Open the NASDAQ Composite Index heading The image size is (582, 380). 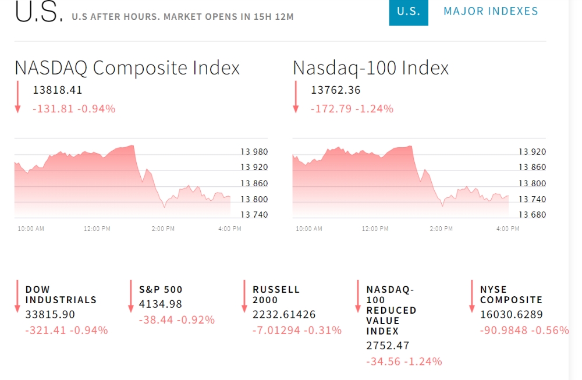[x=127, y=68]
